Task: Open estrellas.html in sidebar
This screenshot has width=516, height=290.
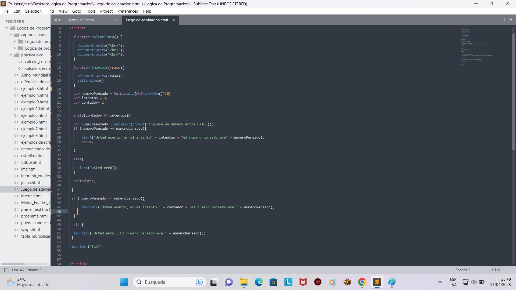Action: tap(33, 155)
